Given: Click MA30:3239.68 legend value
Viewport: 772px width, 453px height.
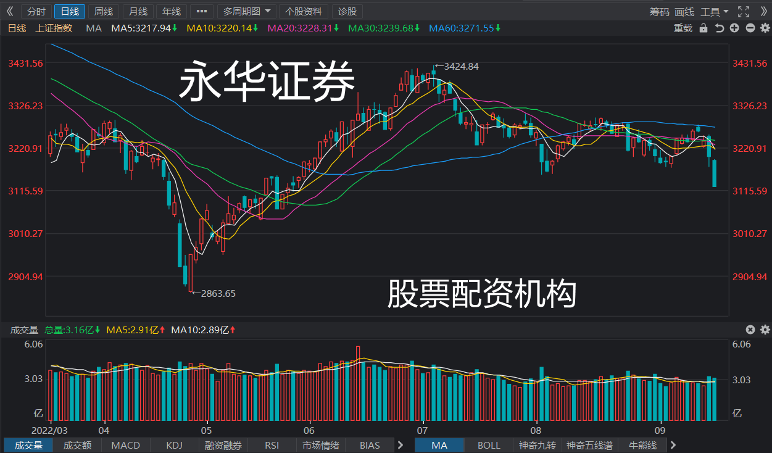Looking at the screenshot, I should (x=384, y=28).
